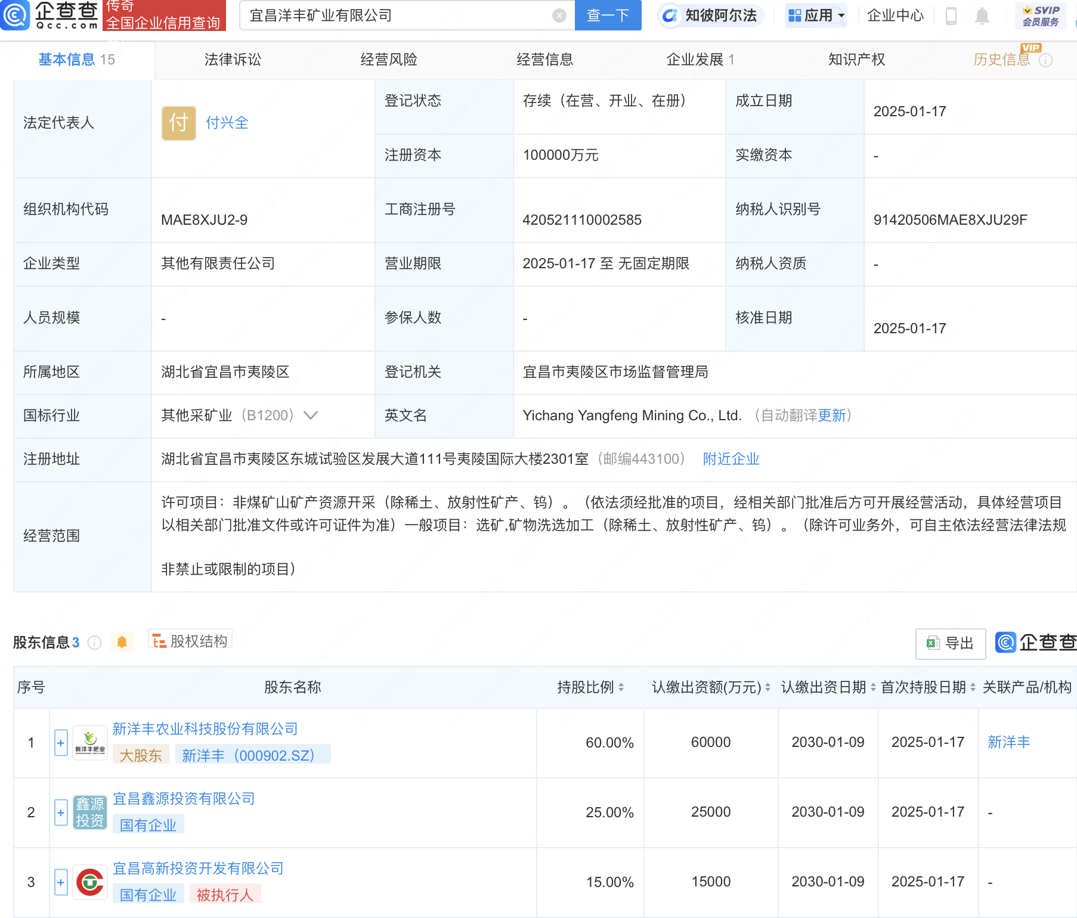
Task: Expand row for 宜昌鑫源投资有限公司
Action: pyautogui.click(x=61, y=812)
